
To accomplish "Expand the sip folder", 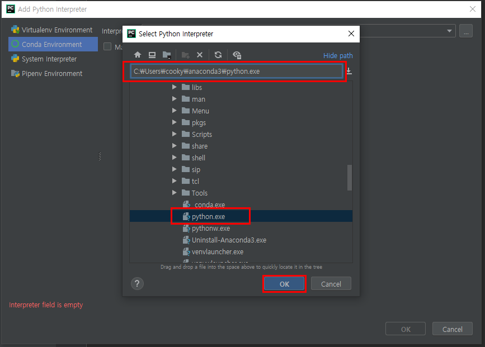I will 174,169.
